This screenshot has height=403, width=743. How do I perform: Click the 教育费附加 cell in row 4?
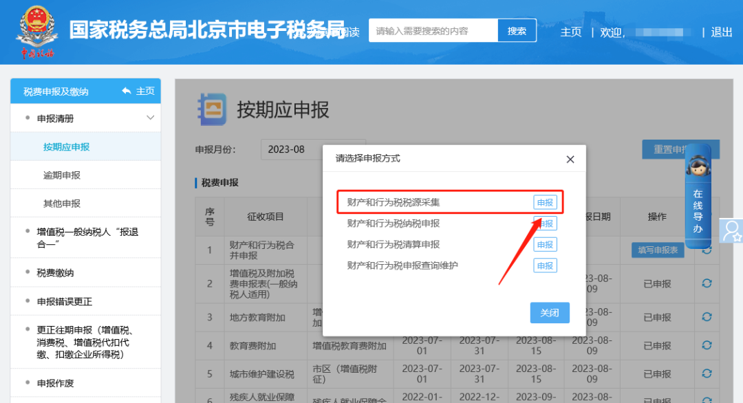[266, 346]
